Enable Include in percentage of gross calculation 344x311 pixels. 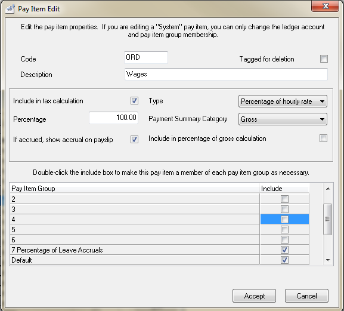coord(323,138)
